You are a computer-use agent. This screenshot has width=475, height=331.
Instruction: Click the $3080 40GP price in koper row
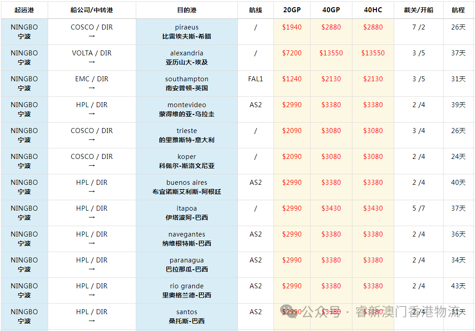[331, 157]
